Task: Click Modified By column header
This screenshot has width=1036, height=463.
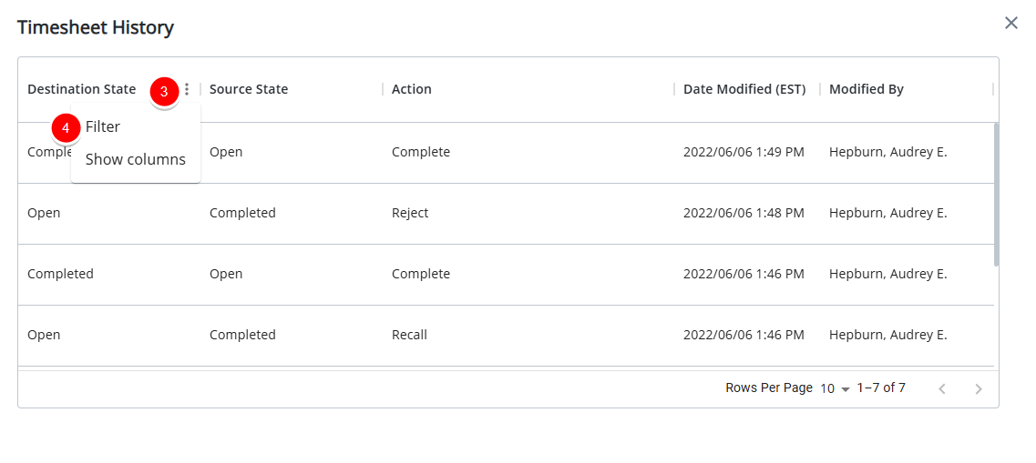Action: point(867,89)
